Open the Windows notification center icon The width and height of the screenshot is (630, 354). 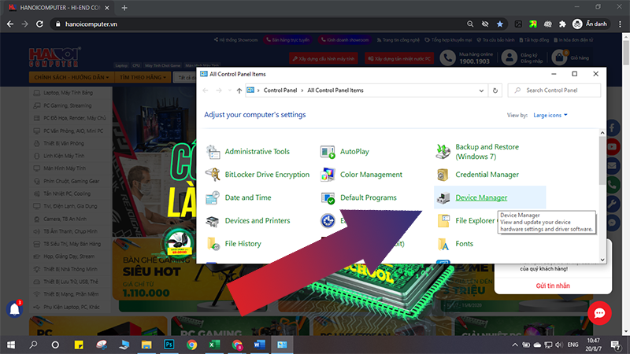click(x=616, y=345)
